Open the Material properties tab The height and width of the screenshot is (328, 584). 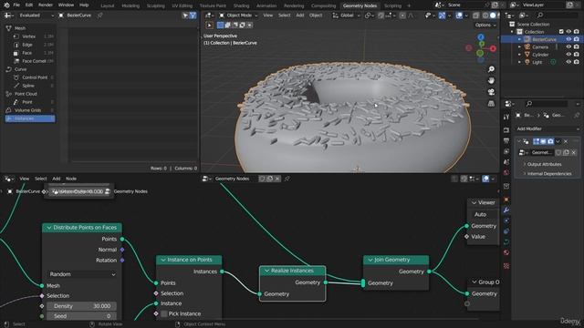tap(506, 252)
